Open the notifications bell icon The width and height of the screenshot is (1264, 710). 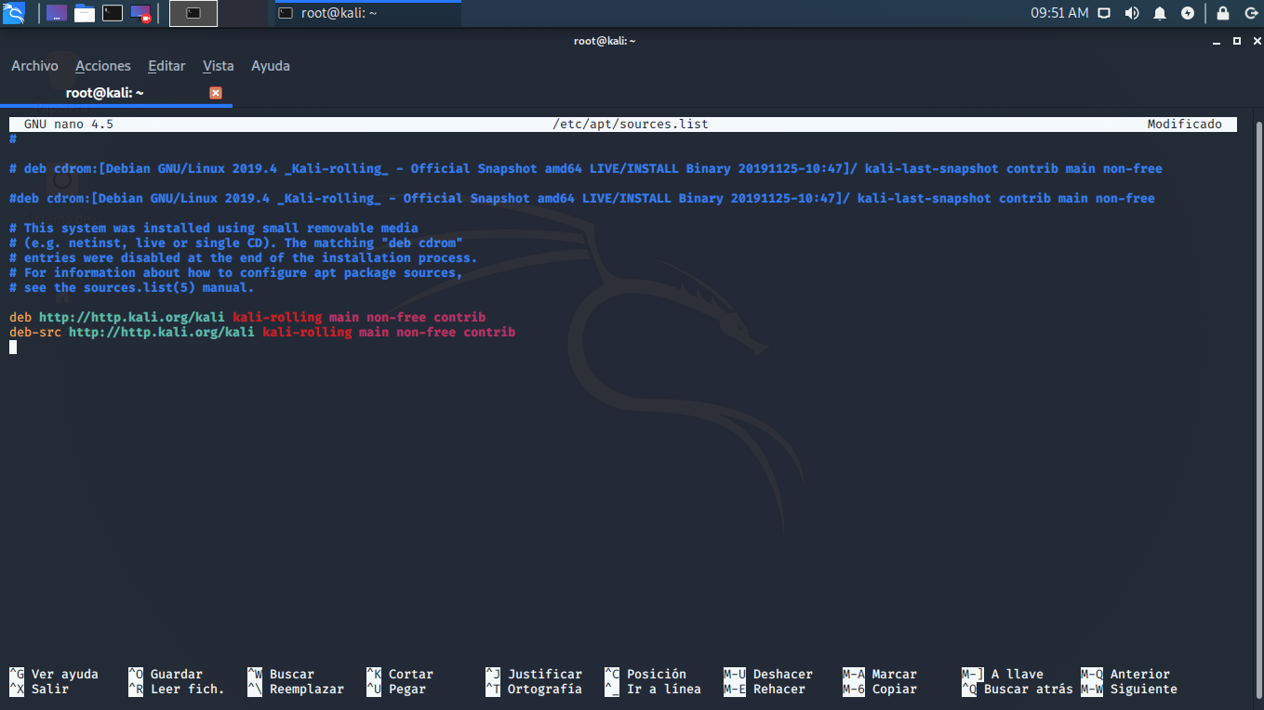coord(1160,13)
